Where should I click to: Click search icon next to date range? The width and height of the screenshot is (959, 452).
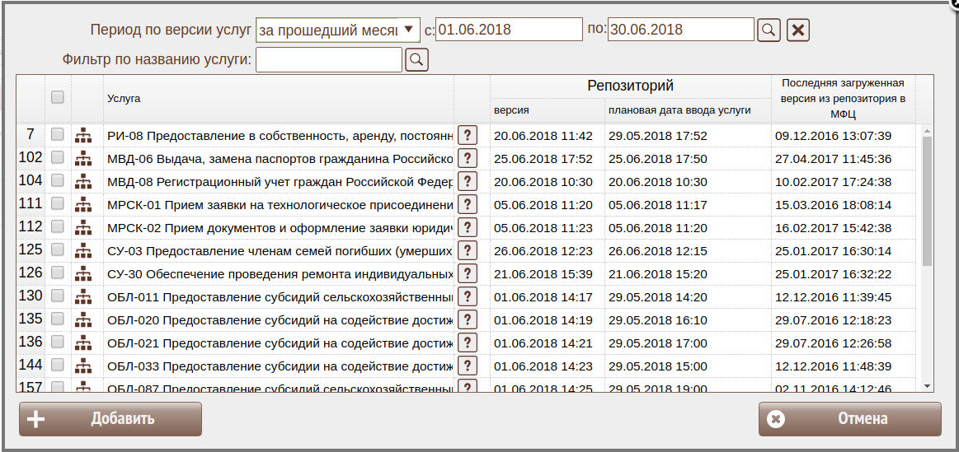[x=768, y=30]
